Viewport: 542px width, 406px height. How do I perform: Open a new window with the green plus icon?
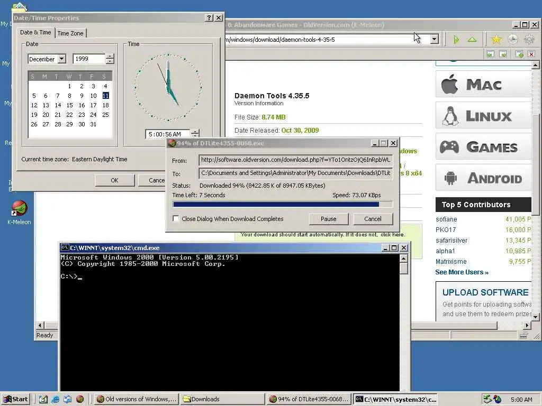tap(519, 54)
